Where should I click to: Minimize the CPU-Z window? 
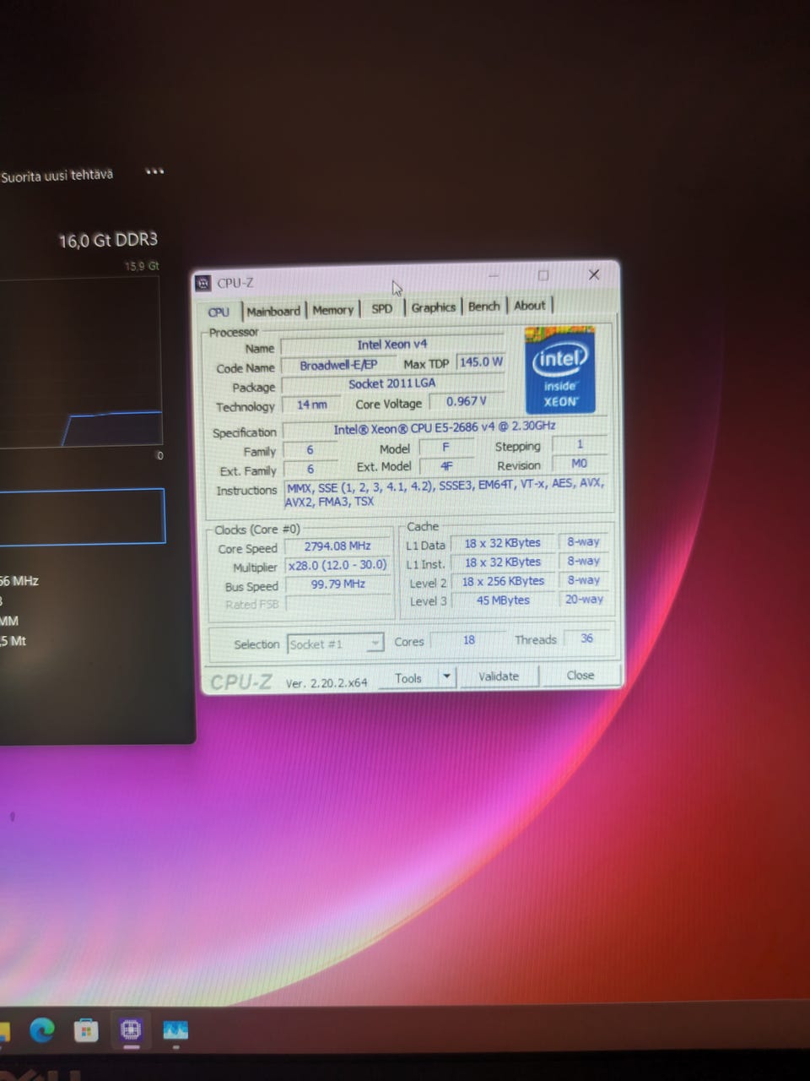[x=493, y=276]
